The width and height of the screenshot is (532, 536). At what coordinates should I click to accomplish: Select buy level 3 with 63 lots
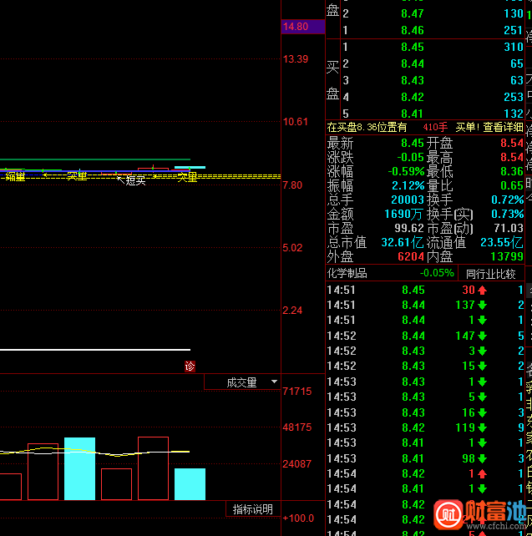[433, 80]
